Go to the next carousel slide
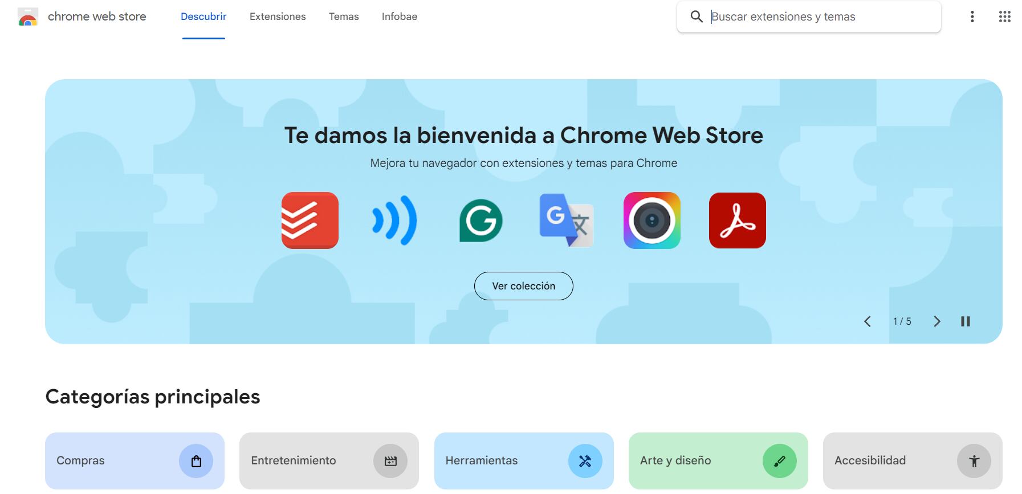Screen dimensions: 1022x494 937,321
